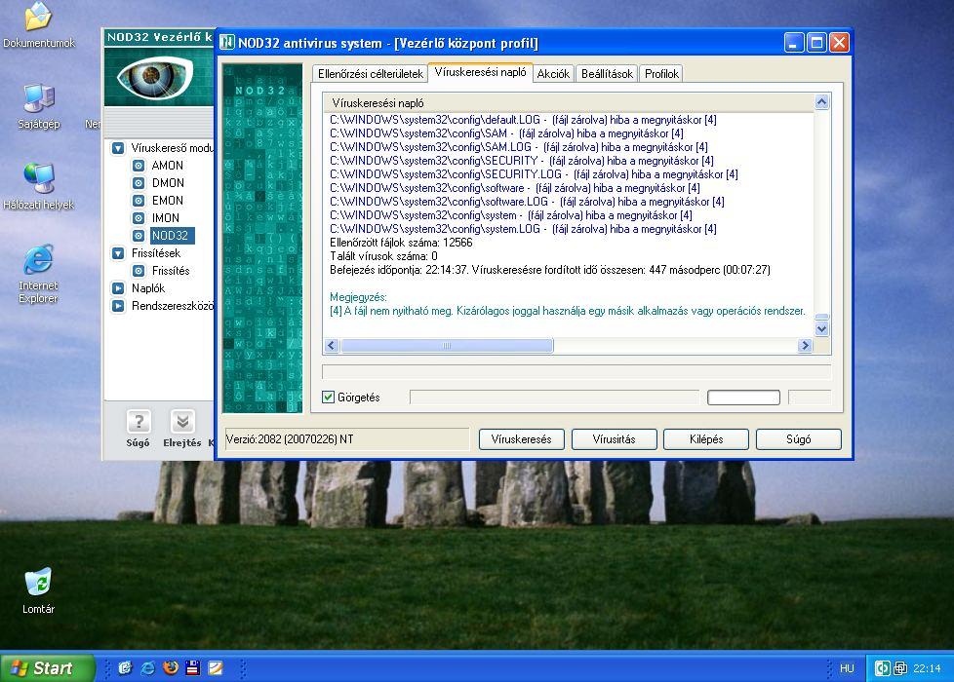Expand the Rendszereszközök tree section
The width and height of the screenshot is (954, 682).
pos(118,306)
